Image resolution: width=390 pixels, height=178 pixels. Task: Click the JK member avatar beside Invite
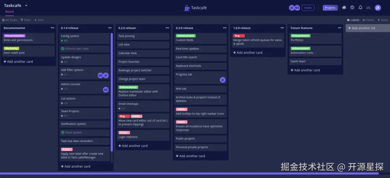291,8
